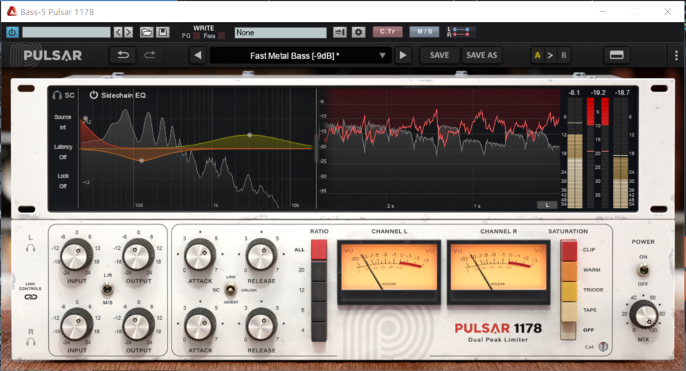The width and height of the screenshot is (686, 371).
Task: Click Channel L RELEASE knob
Action: (261, 254)
